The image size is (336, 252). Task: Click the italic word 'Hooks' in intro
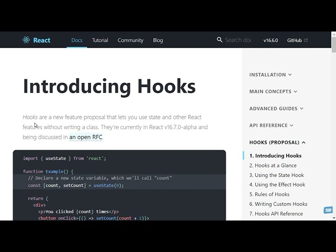pyautogui.click(x=30, y=117)
